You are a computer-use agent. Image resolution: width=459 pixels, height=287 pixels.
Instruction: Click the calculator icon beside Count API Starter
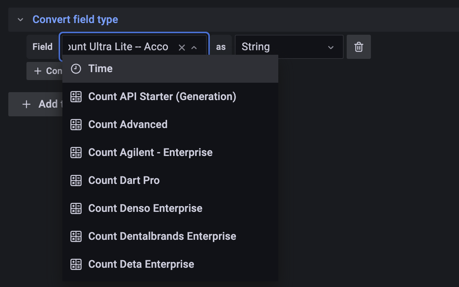(x=76, y=97)
